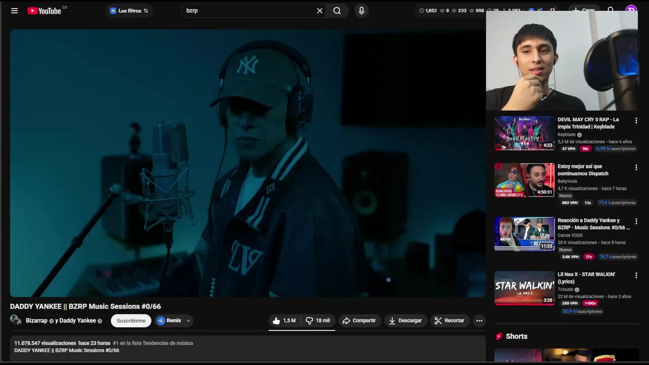This screenshot has height=365, width=649.
Task: Click the main video player
Action: click(x=247, y=163)
